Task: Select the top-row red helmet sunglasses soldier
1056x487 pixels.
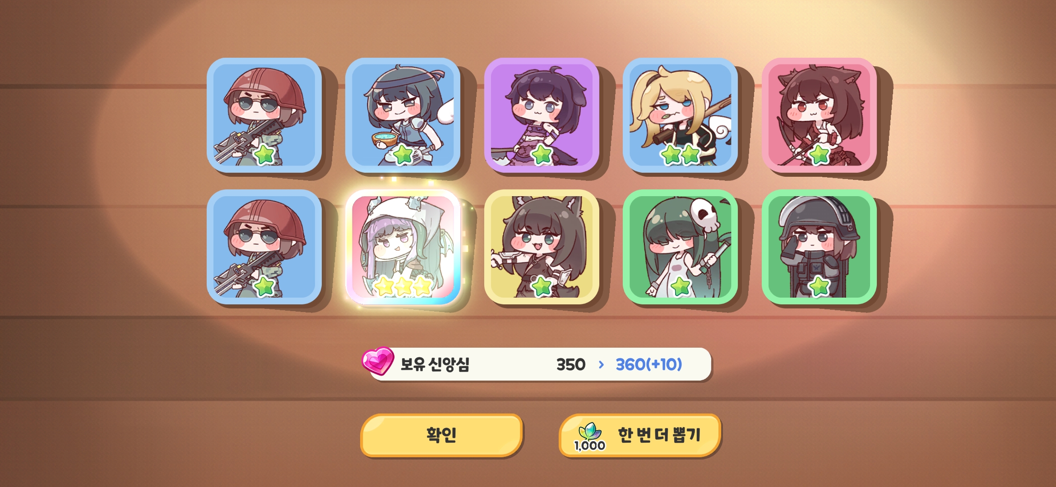Action: [x=264, y=115]
